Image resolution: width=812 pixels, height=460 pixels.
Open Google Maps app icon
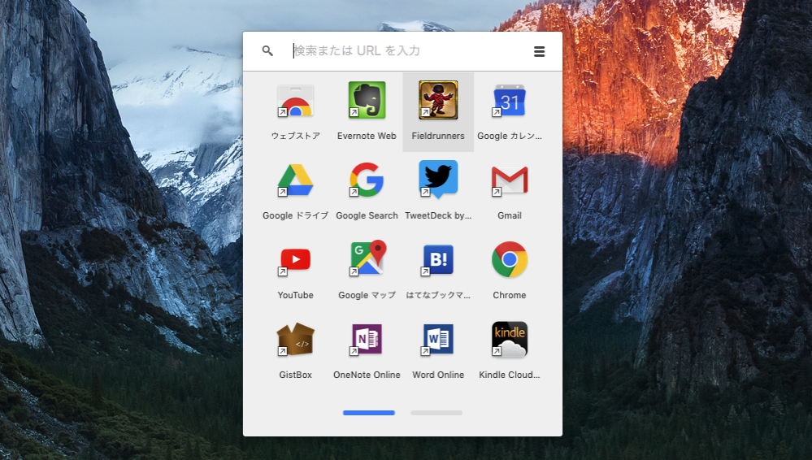(367, 258)
